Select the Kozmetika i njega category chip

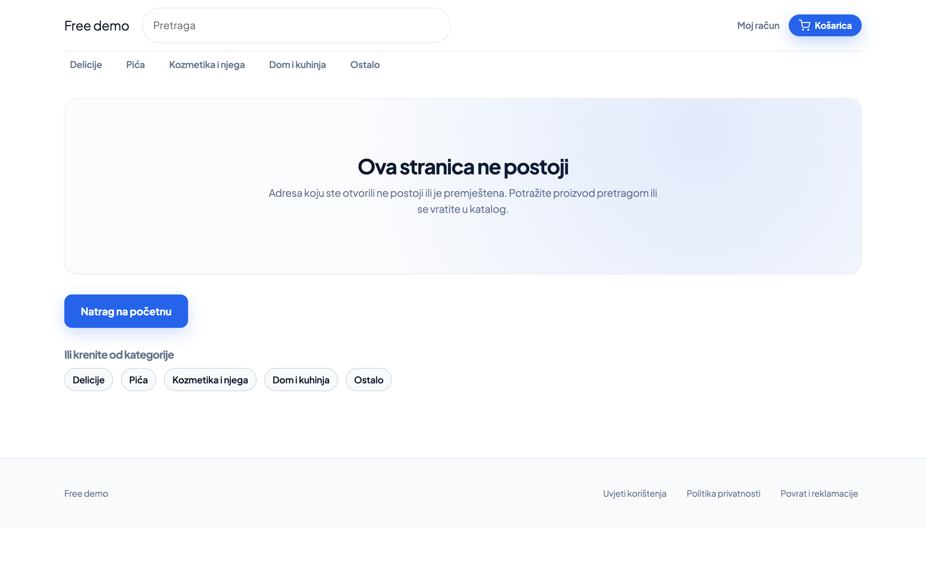pyautogui.click(x=210, y=380)
